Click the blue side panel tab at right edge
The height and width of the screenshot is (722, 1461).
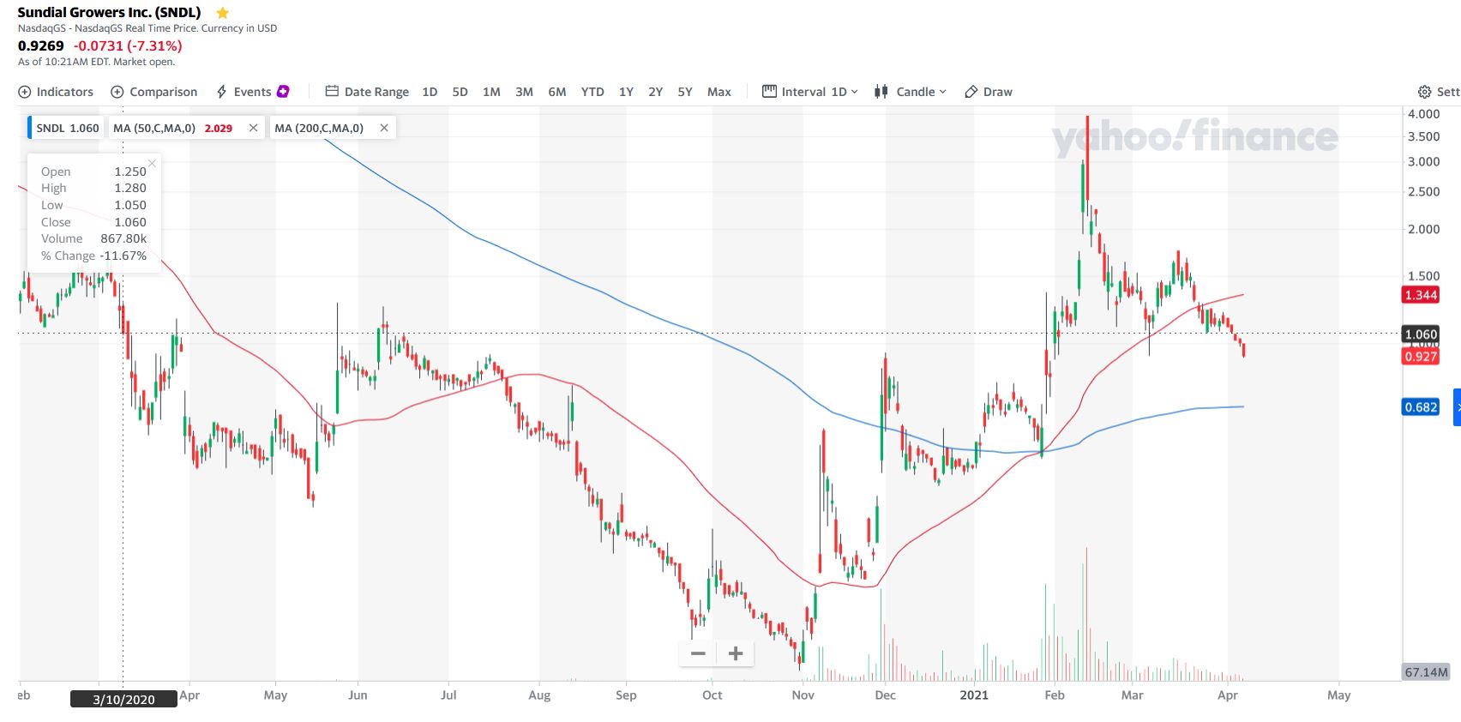pos(1457,407)
